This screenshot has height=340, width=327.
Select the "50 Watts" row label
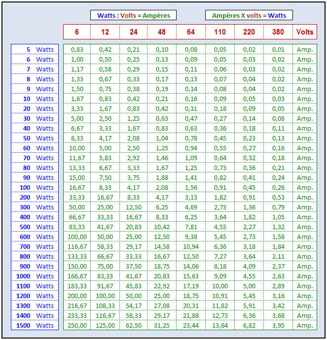click(35, 138)
